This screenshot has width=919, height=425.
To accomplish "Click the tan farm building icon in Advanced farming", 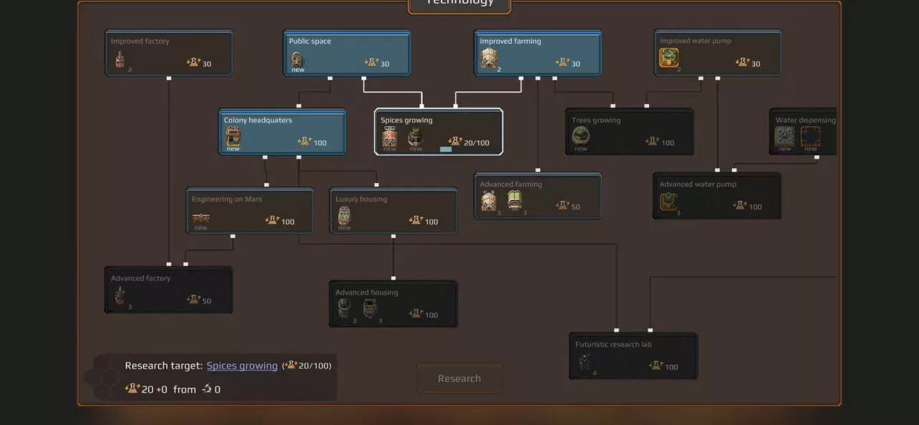I will click(489, 201).
